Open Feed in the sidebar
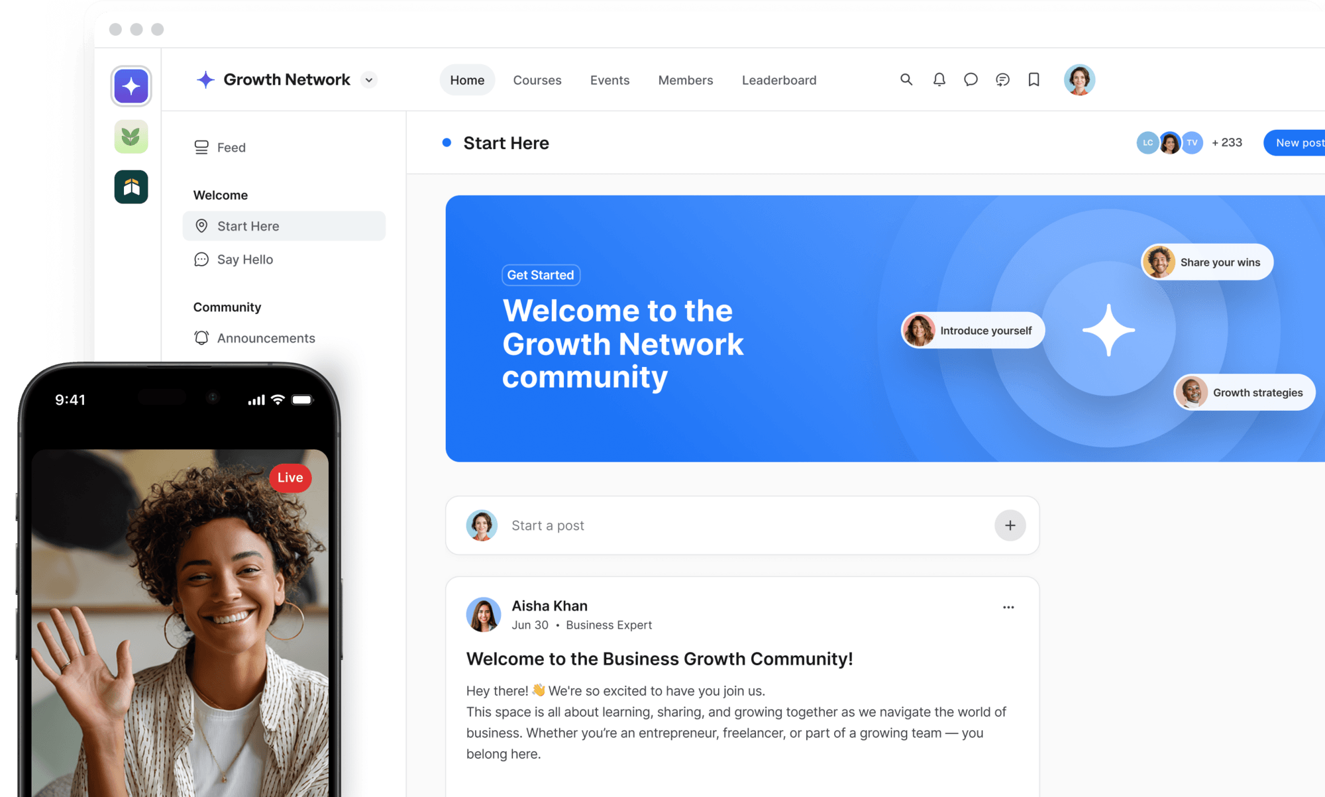This screenshot has height=797, width=1325. point(220,147)
